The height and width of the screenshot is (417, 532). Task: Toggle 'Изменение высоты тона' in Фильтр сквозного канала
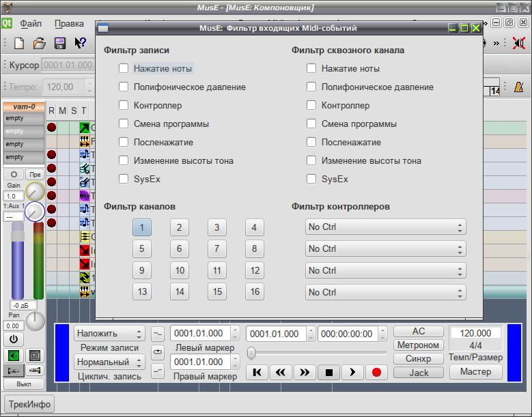[311, 160]
